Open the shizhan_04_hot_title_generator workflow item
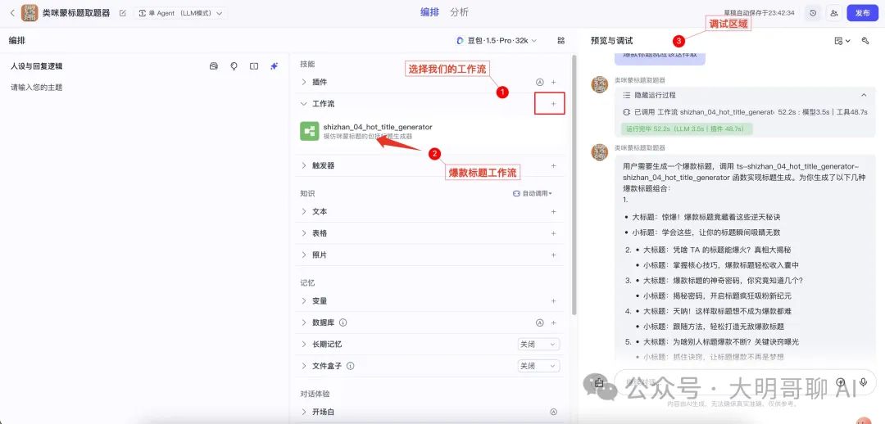The image size is (885, 424). [432, 131]
